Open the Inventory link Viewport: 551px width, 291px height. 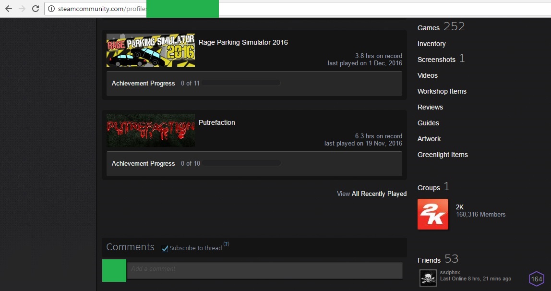(x=431, y=44)
